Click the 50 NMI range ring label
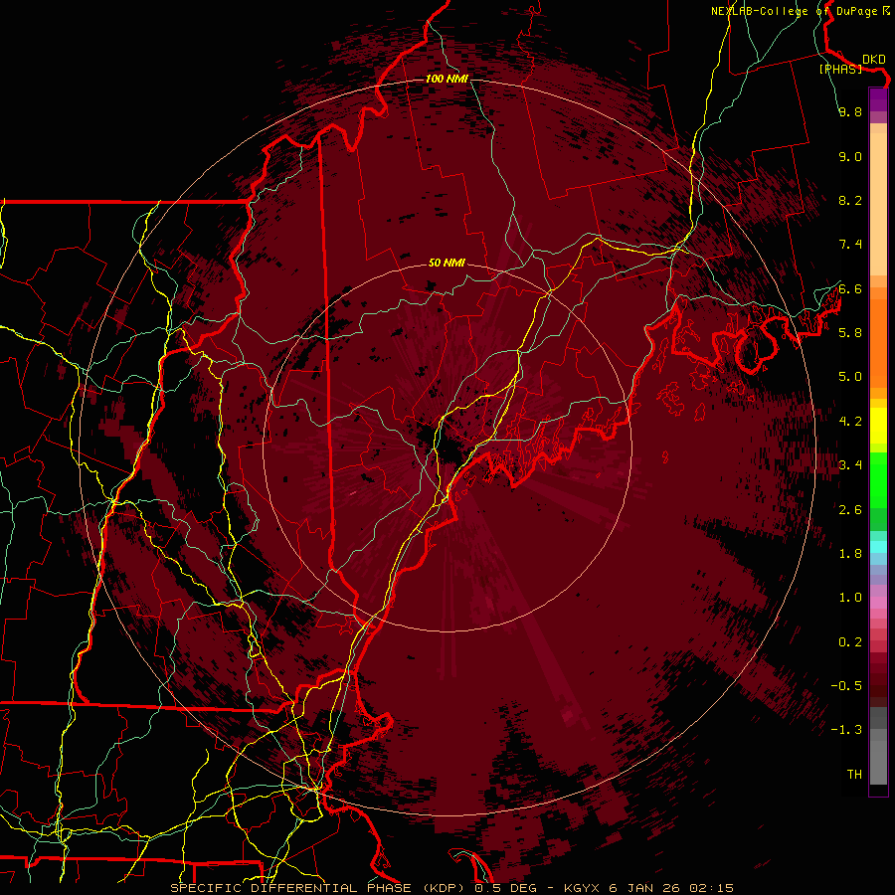Viewport: 895px width, 895px height. tap(447, 263)
